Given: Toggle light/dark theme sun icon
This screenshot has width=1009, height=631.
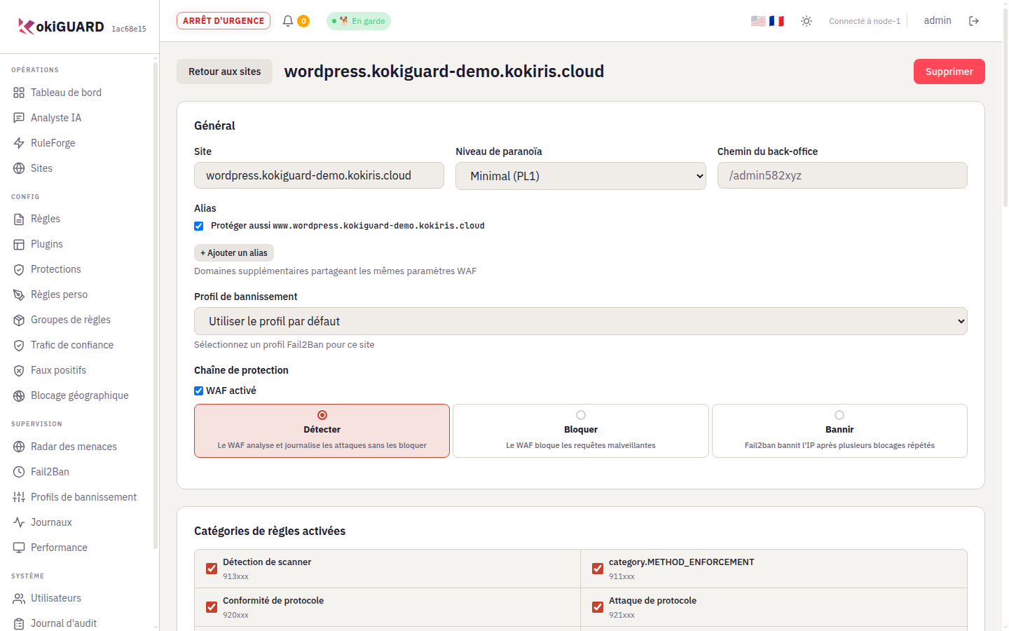Looking at the screenshot, I should pos(806,21).
